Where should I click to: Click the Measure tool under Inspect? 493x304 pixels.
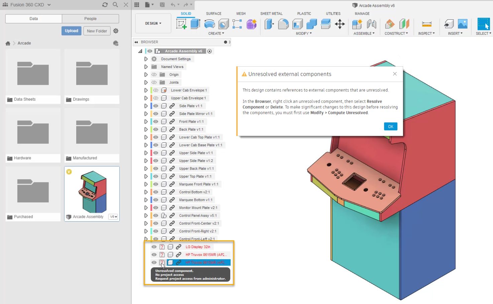426,24
